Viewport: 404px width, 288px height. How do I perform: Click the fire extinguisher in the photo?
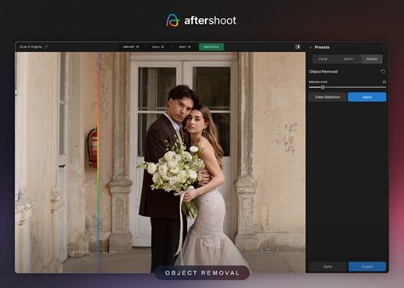click(93, 148)
